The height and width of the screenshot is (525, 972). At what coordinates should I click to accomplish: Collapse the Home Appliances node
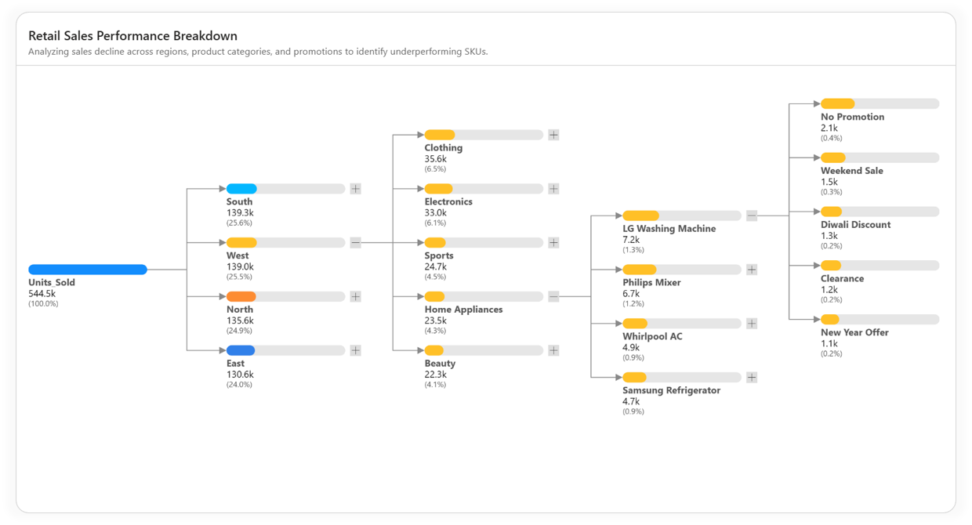[553, 297]
